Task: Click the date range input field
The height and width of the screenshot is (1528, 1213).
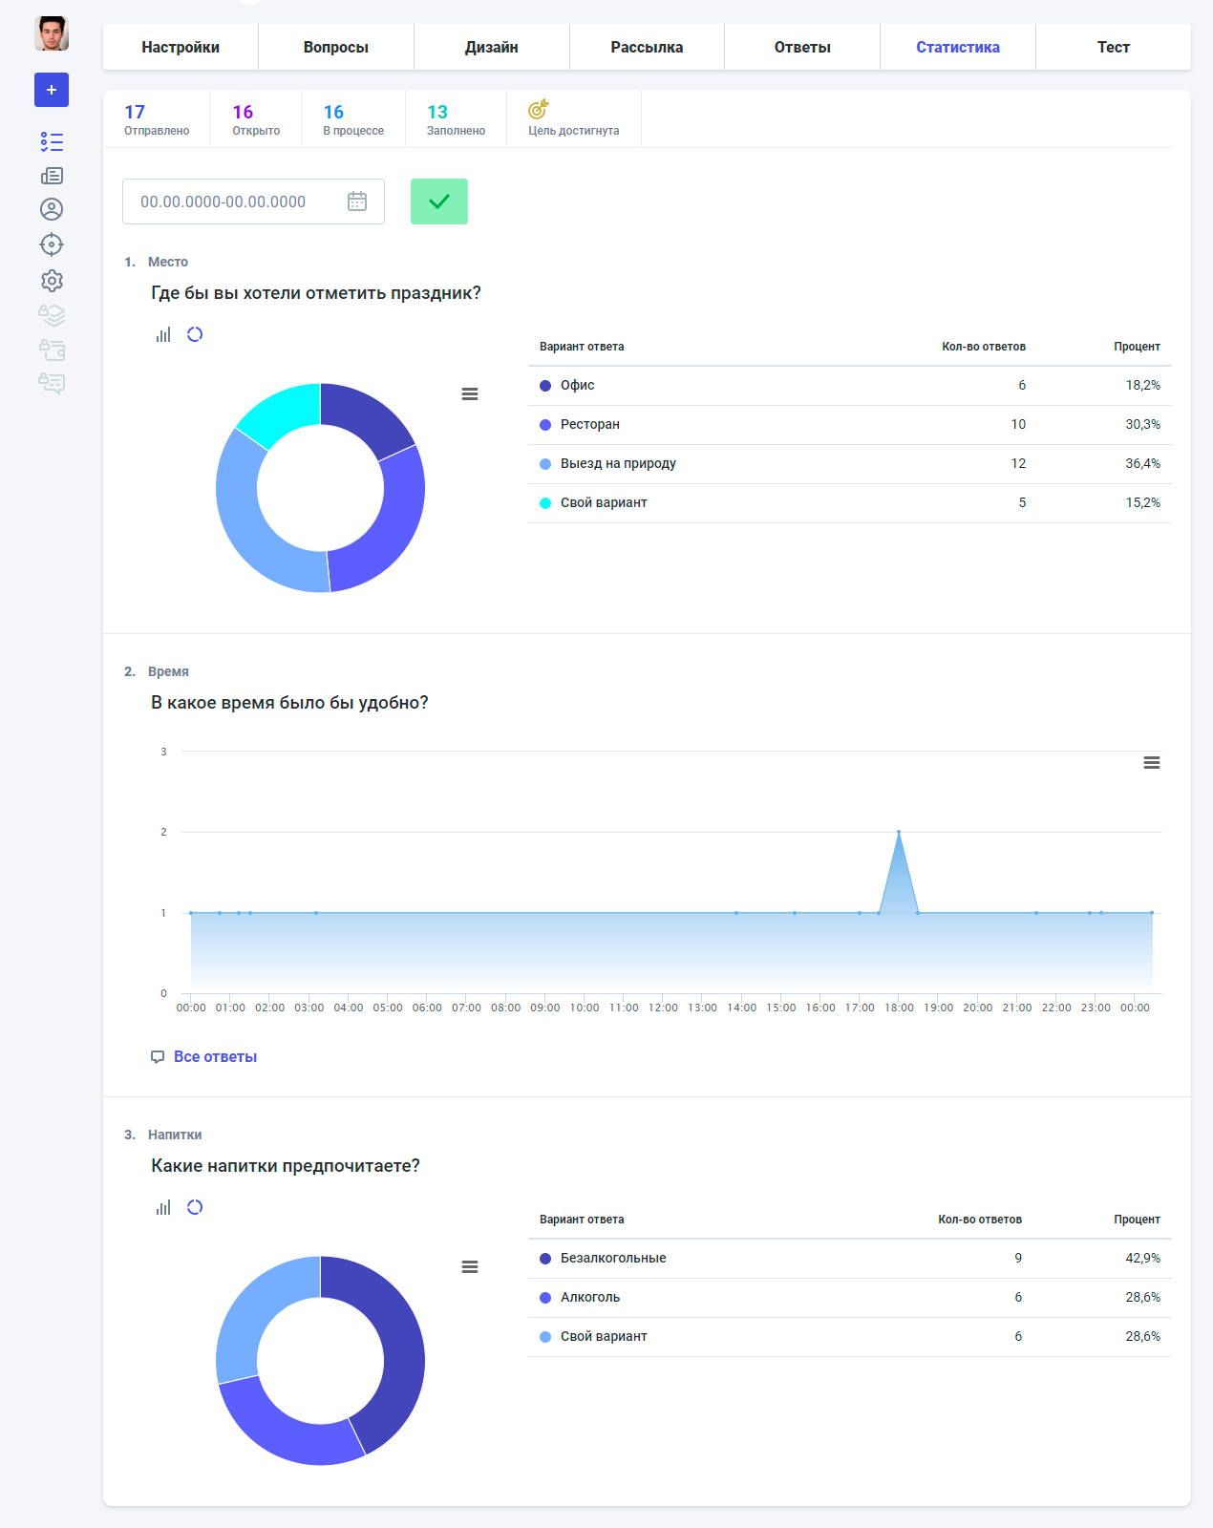Action: tap(253, 202)
